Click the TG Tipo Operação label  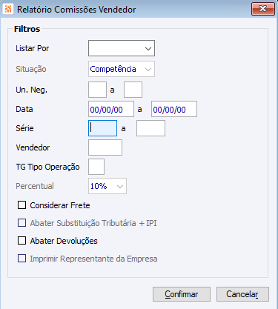(x=47, y=167)
